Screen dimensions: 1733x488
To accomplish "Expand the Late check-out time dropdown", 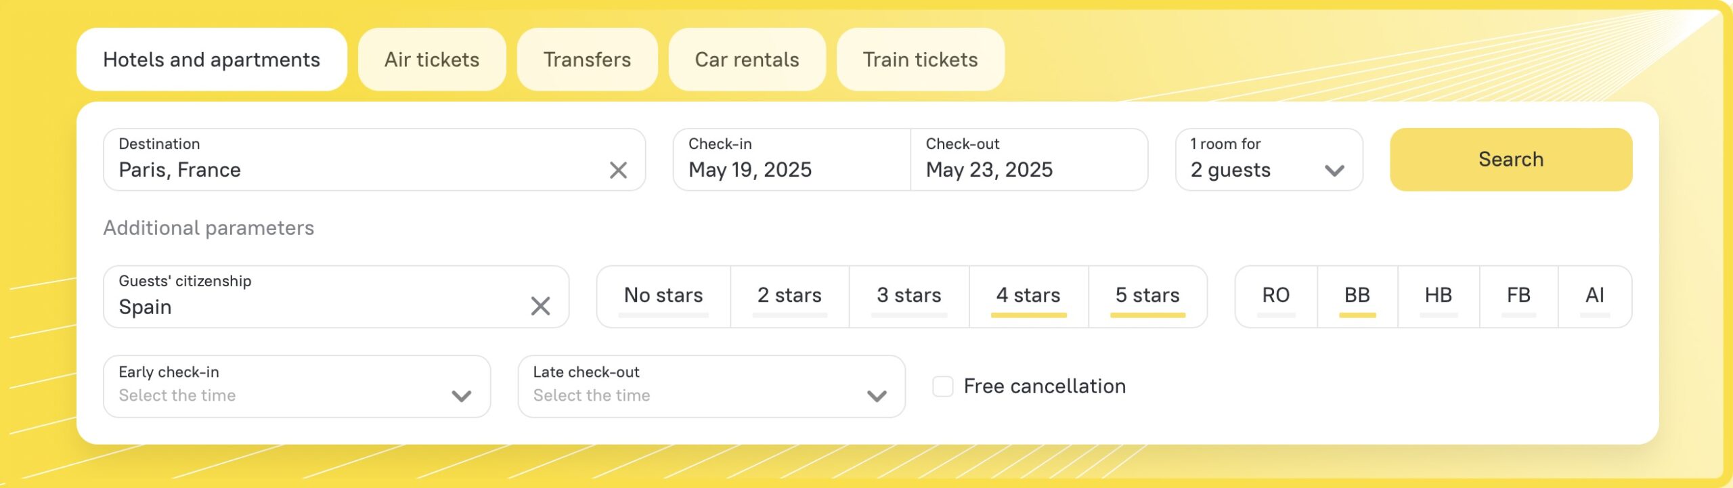I will pyautogui.click(x=711, y=386).
